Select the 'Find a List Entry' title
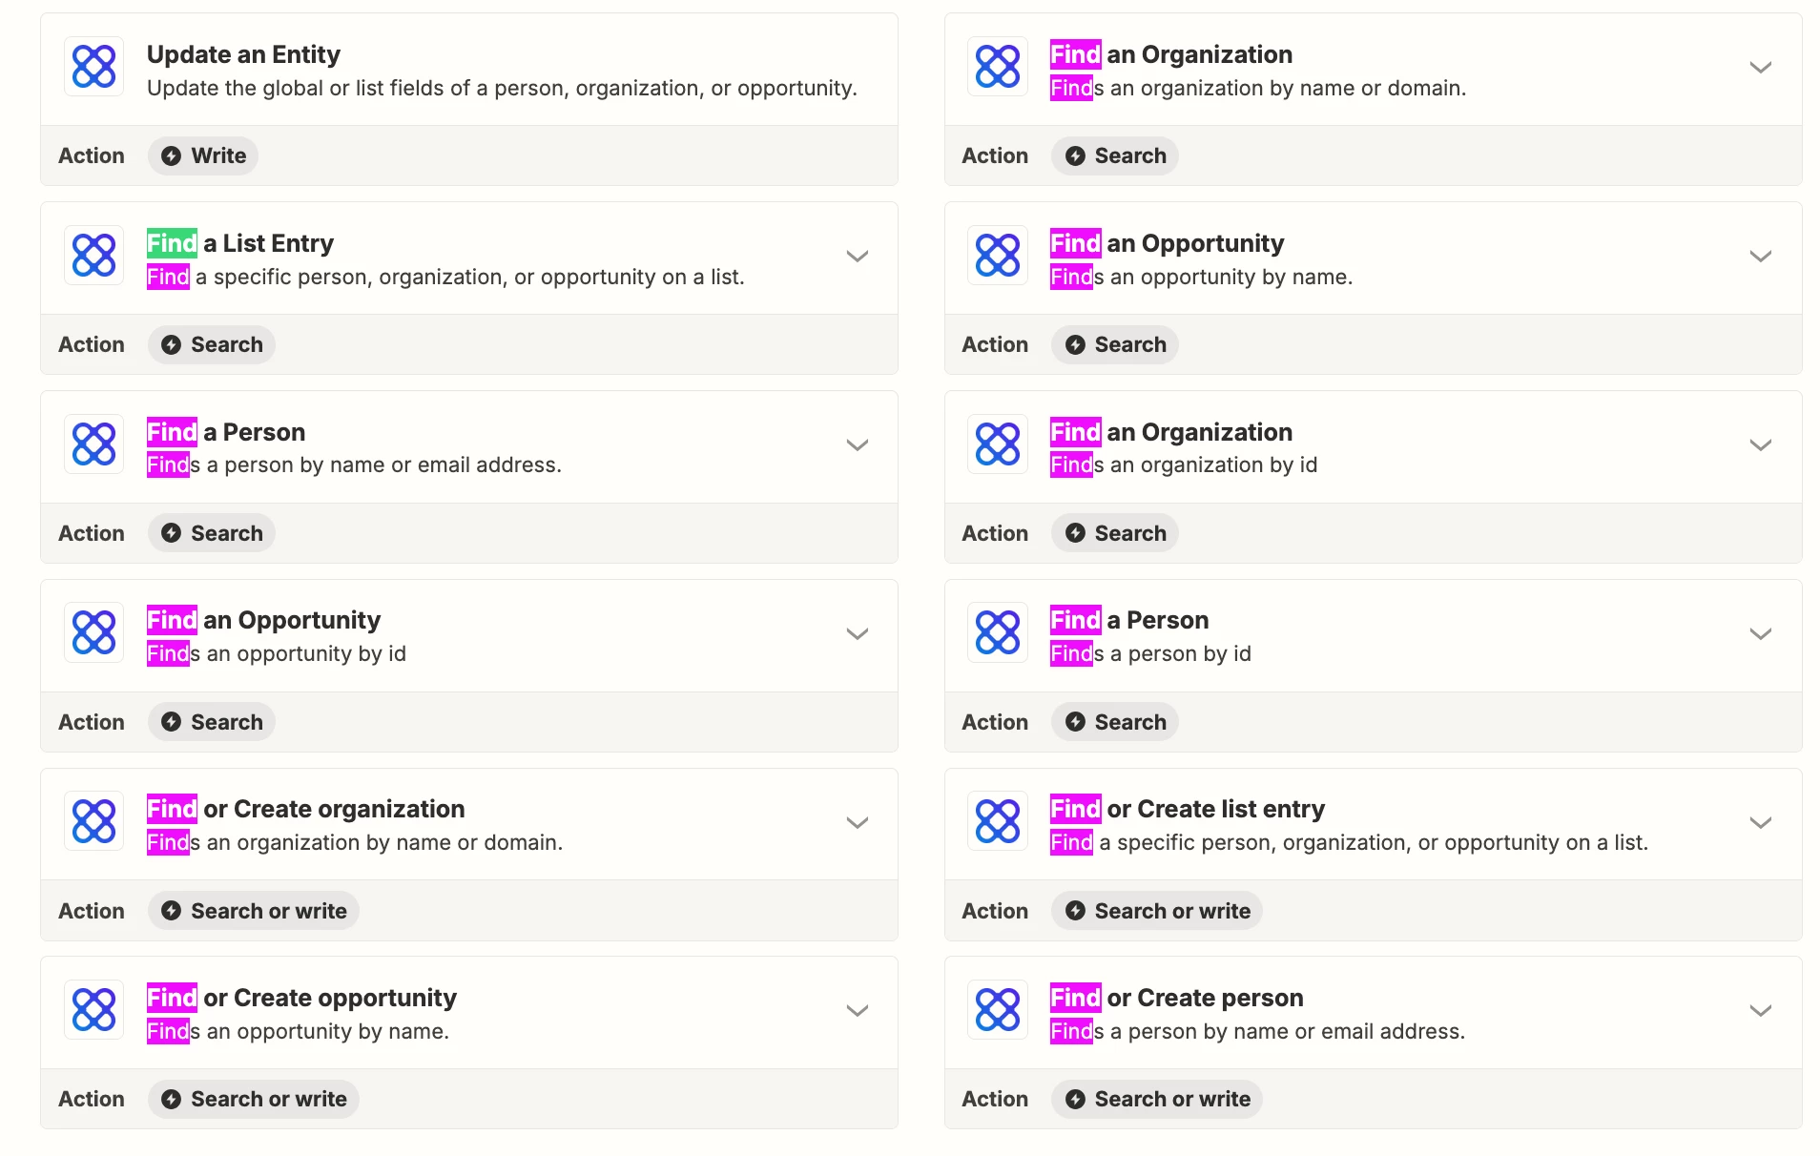The image size is (1820, 1156). [x=240, y=243]
